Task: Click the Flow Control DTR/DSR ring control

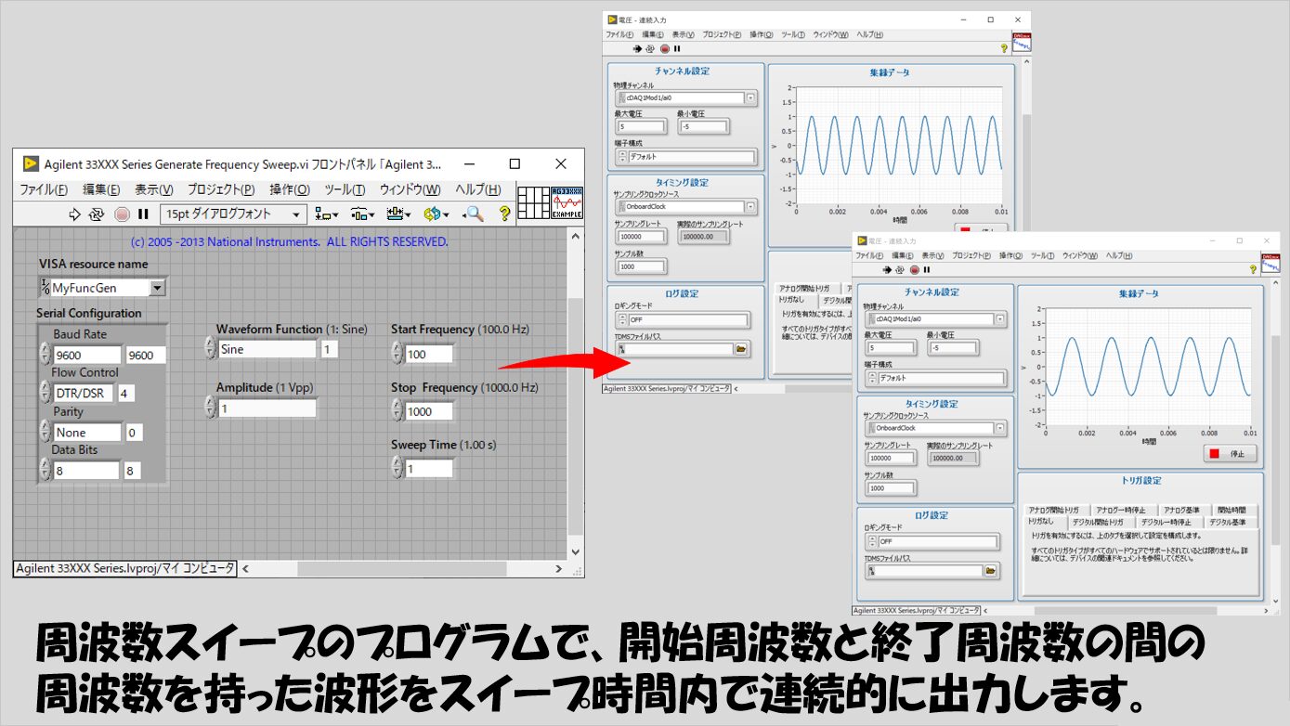Action: tap(83, 393)
